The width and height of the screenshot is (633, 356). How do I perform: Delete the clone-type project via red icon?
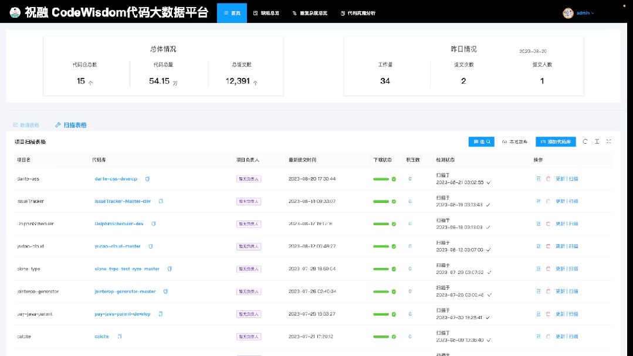pyautogui.click(x=548, y=269)
